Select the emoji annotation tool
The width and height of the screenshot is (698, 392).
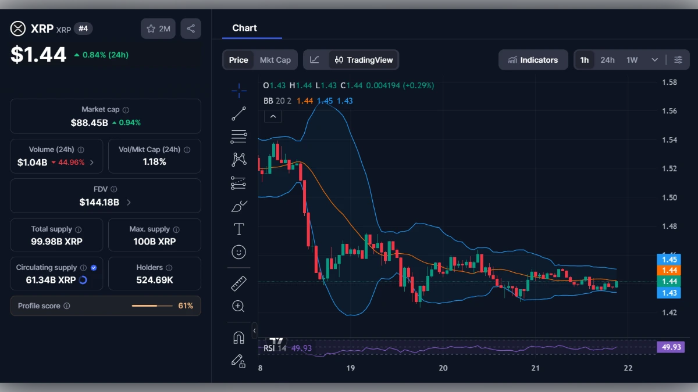[238, 251]
